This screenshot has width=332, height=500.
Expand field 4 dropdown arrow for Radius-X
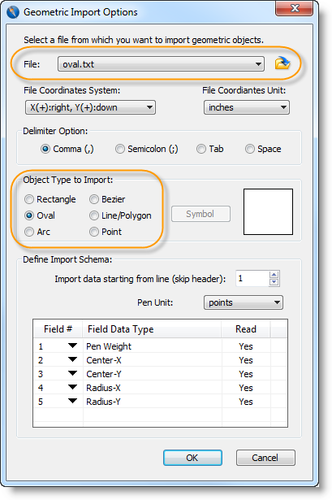pos(72,387)
